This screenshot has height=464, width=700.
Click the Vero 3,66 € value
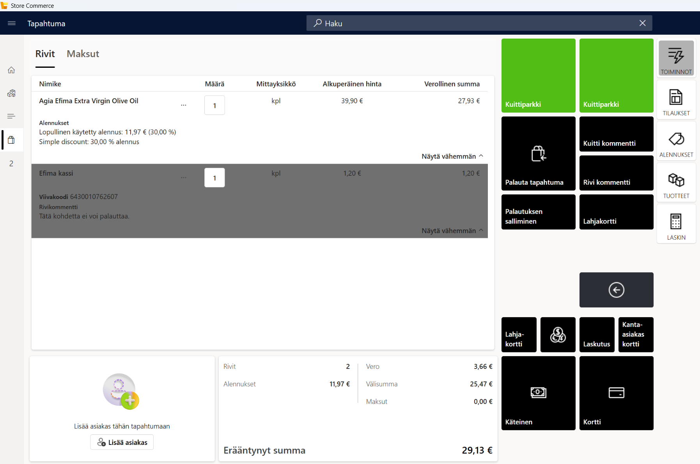[483, 367]
